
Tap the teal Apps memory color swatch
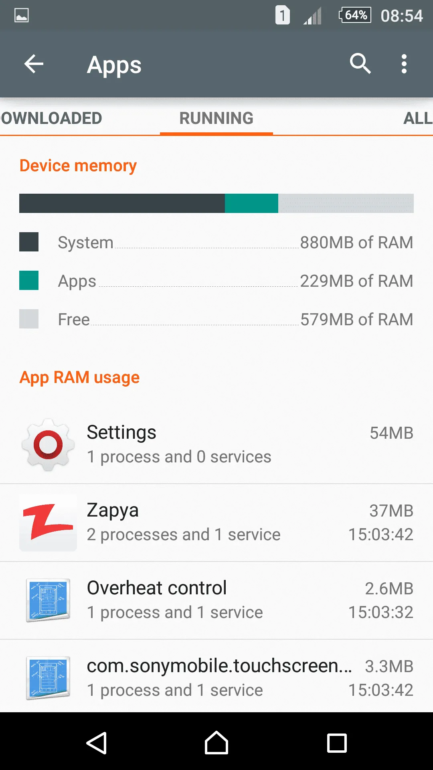click(29, 280)
